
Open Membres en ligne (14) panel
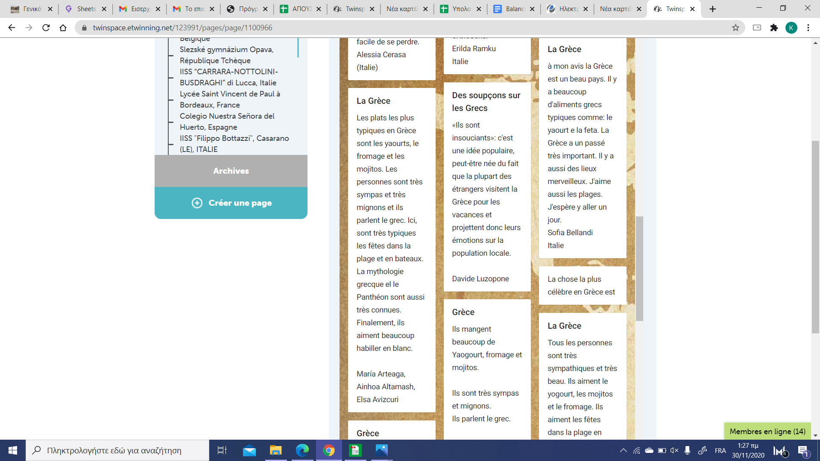point(767,431)
